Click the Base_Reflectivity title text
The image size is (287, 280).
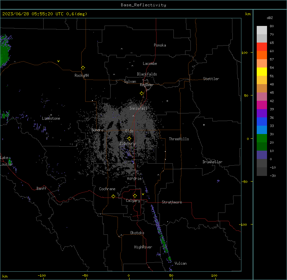pos(143,5)
